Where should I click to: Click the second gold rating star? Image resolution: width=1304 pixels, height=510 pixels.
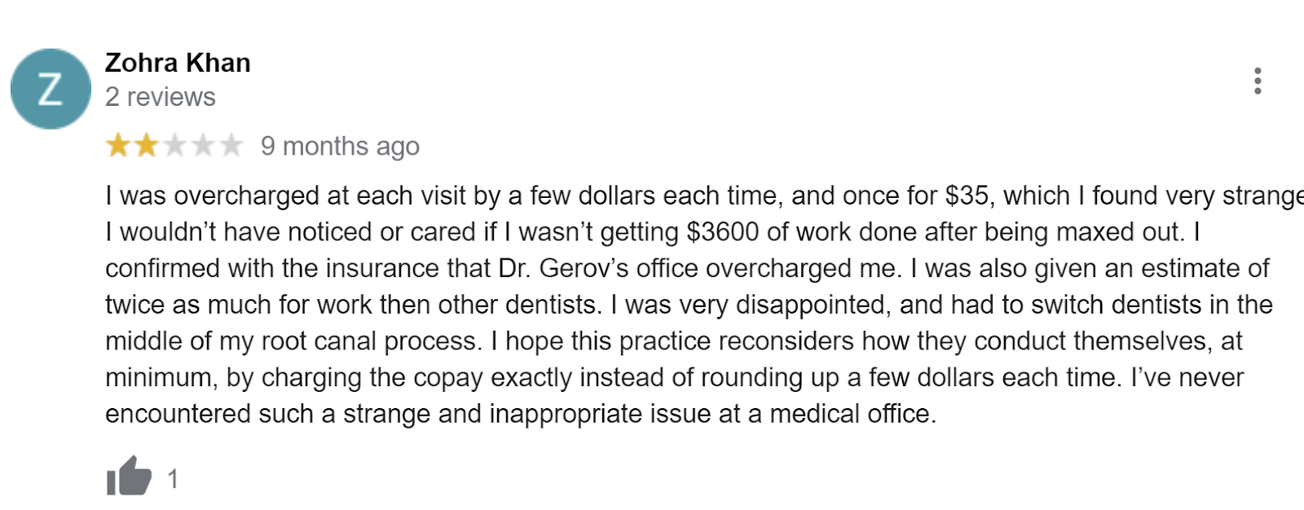point(147,146)
